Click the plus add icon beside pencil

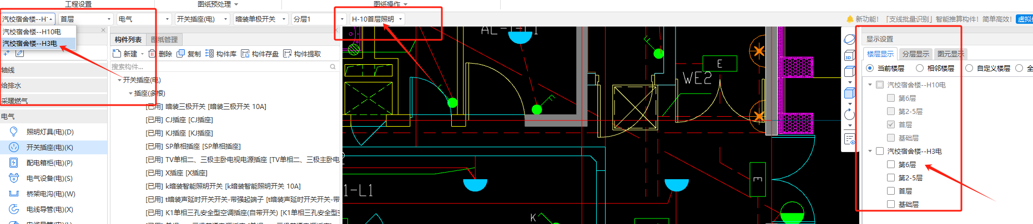pos(6,54)
